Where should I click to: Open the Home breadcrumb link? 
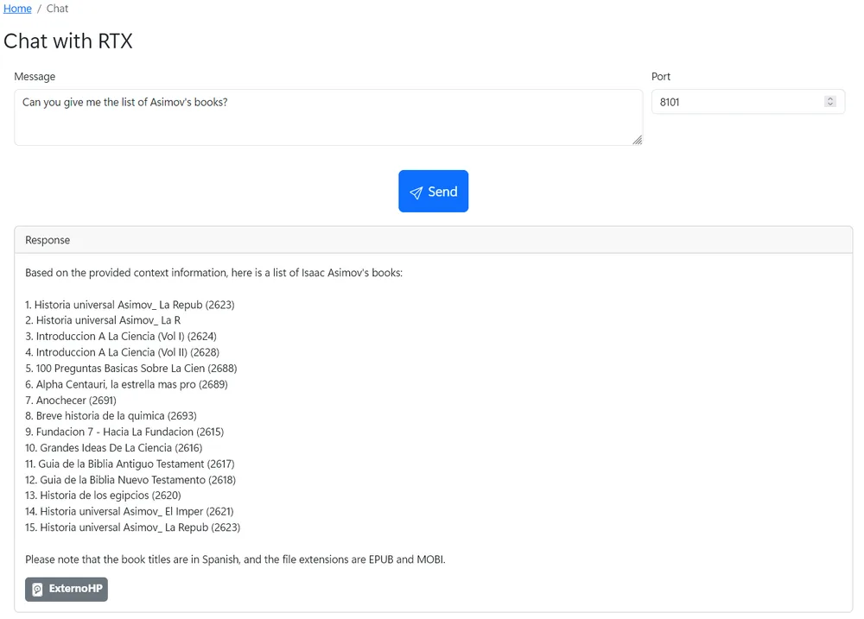[x=17, y=9]
